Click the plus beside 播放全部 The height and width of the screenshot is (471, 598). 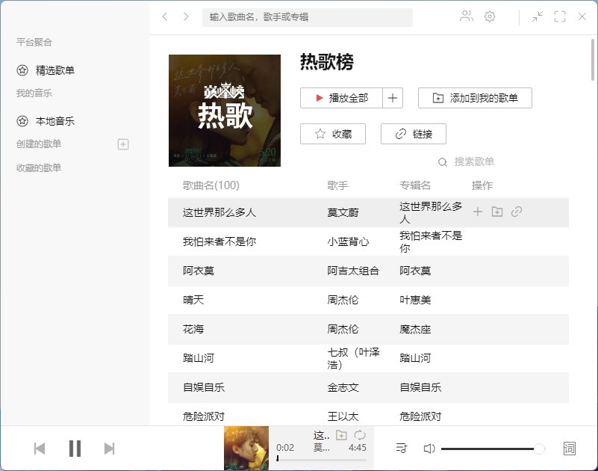point(393,97)
